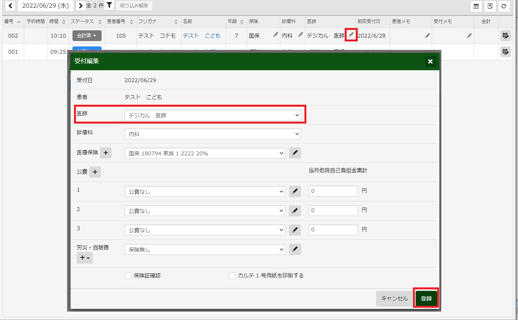518x320 pixels.
Task: Edit doctor pencil in row 002
Action: point(351,35)
